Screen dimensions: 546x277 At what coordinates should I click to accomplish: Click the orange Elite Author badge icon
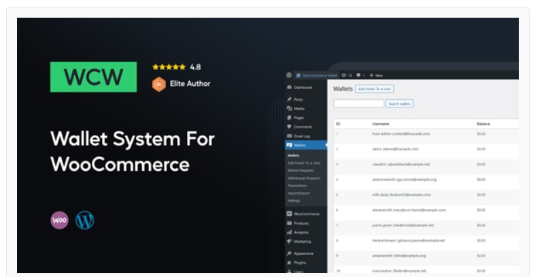(x=159, y=84)
